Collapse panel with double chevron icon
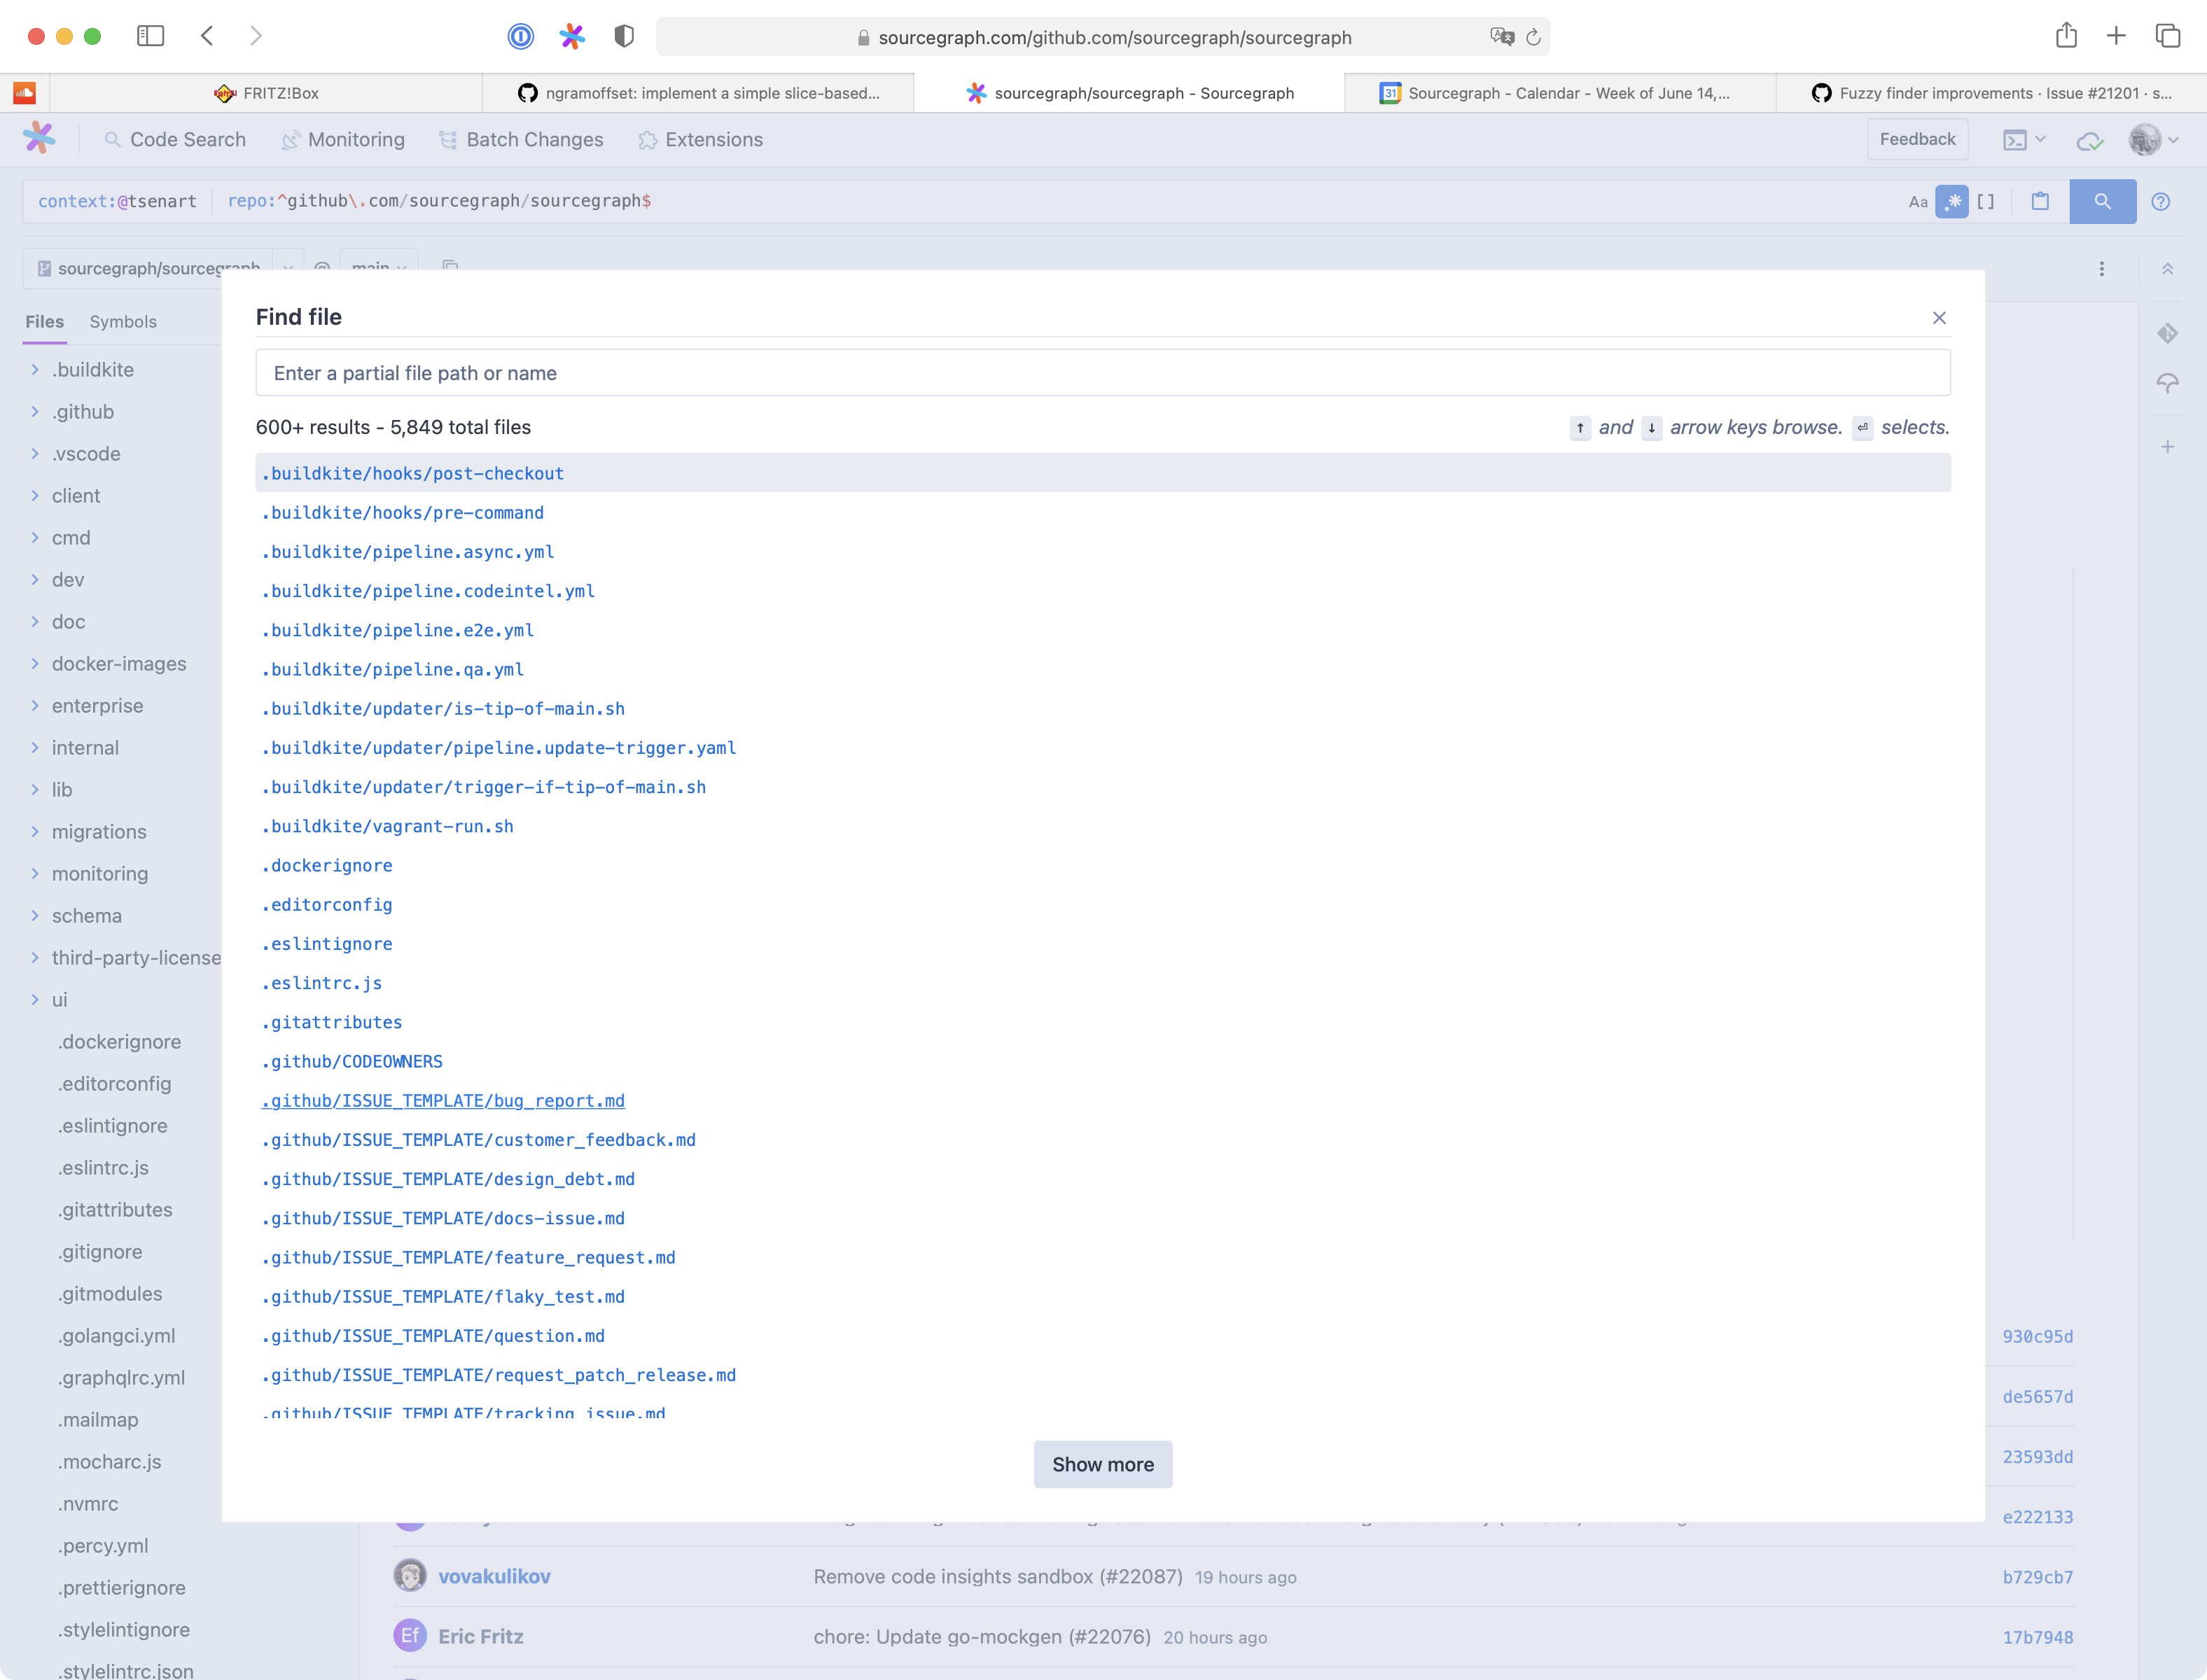 tap(2167, 269)
